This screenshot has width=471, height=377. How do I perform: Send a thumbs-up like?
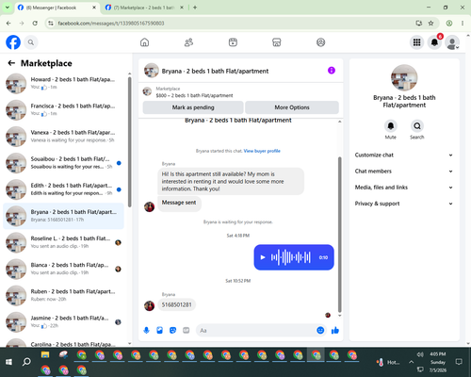click(335, 330)
